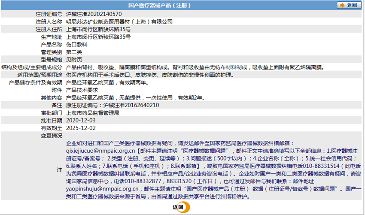Click the label 备注
Image resolution: width=365 pixels, height=215 pixels.
point(57,105)
